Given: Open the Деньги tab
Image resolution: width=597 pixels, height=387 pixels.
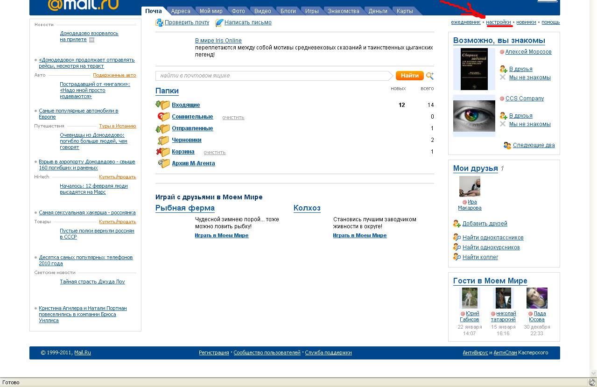Looking at the screenshot, I should [378, 11].
